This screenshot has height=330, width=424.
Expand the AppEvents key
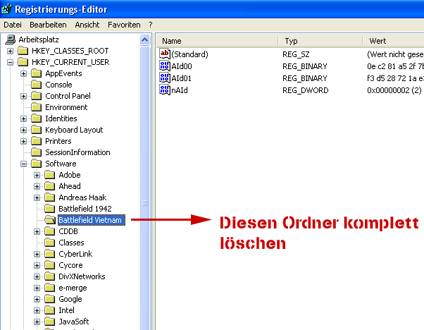click(x=23, y=73)
